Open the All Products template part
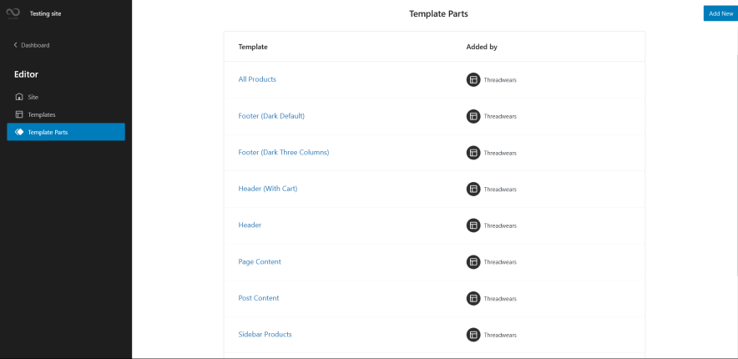The width and height of the screenshot is (738, 359). click(x=257, y=79)
